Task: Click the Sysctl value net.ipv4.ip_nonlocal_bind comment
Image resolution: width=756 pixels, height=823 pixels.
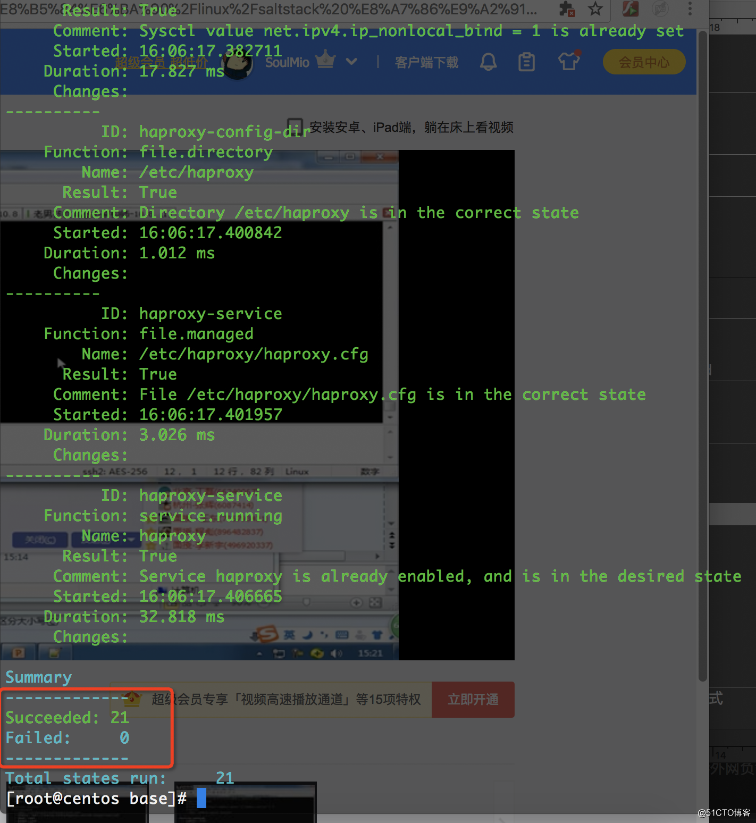Action: (411, 31)
